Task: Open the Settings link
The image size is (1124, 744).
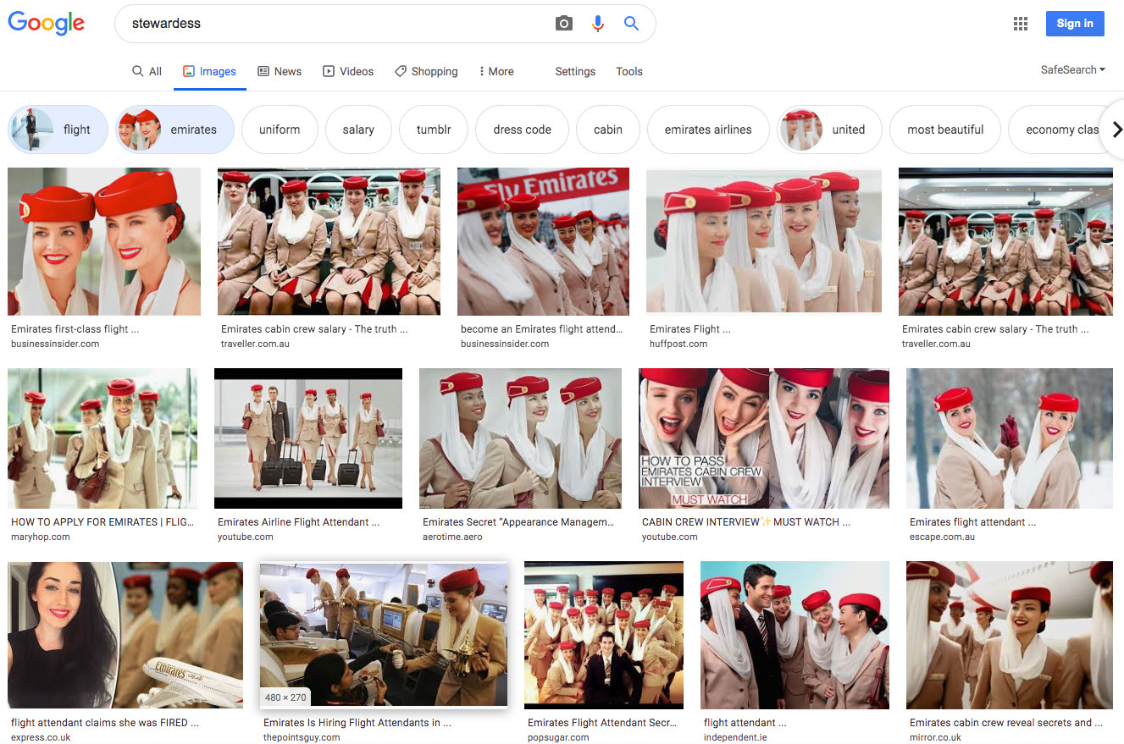Action: click(x=575, y=72)
